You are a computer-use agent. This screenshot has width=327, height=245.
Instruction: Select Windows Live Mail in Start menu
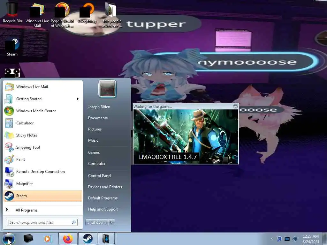pyautogui.click(x=43, y=87)
